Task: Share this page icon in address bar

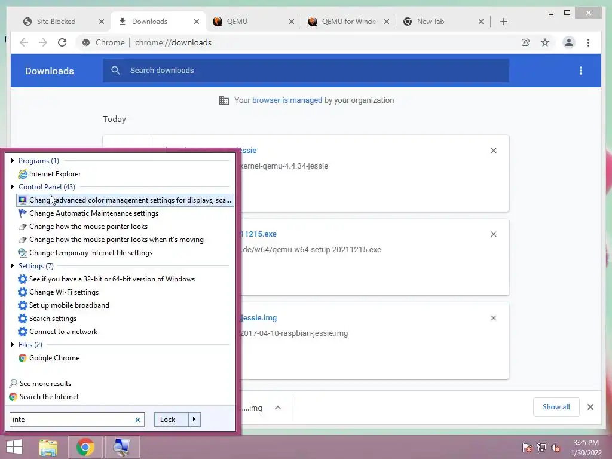Action: 526,42
